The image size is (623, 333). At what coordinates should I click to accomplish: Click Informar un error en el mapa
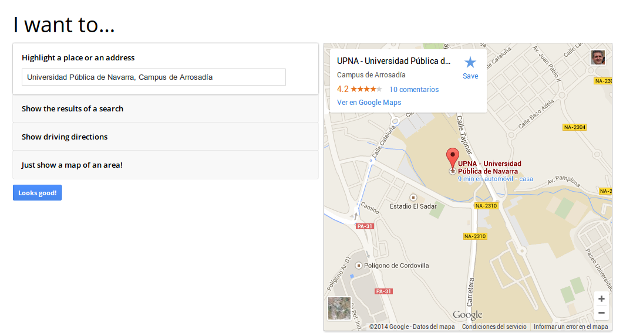point(571,327)
